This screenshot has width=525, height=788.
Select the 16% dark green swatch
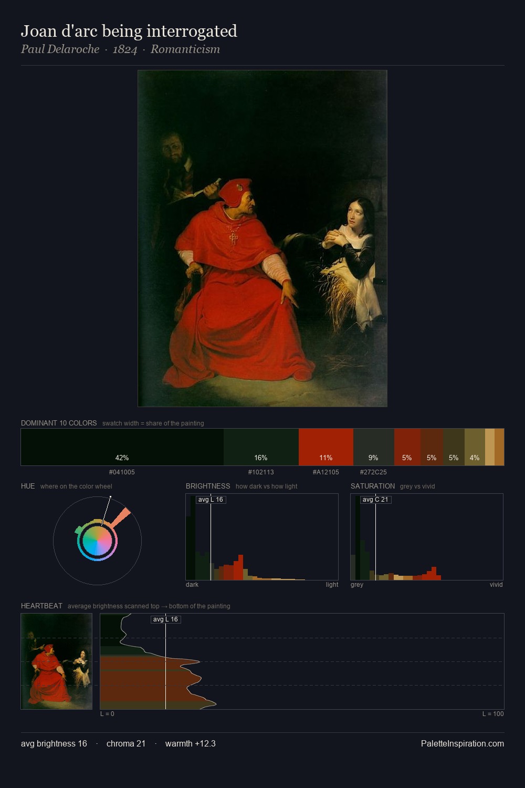[261, 447]
